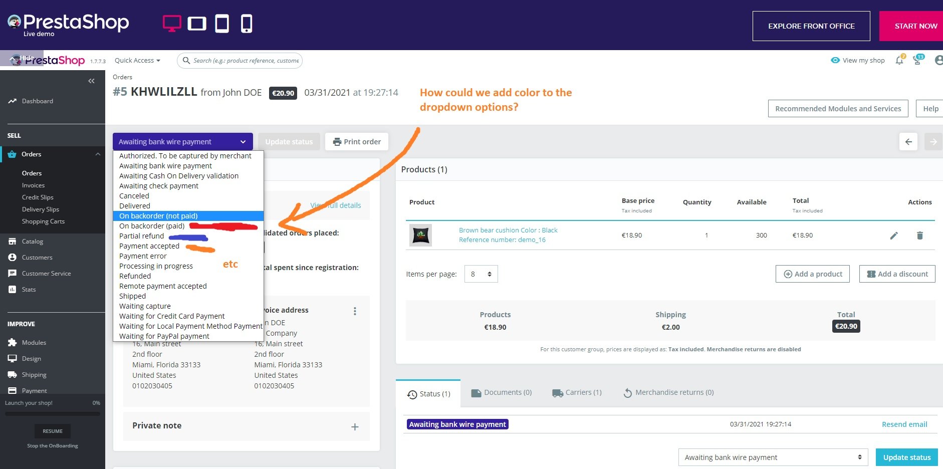This screenshot has height=469, width=943.
Task: Select 'Waiting for PayPal payment' option
Action: 188,336
